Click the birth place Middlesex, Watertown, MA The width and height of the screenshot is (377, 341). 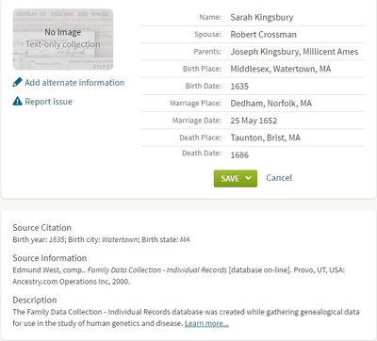point(281,69)
